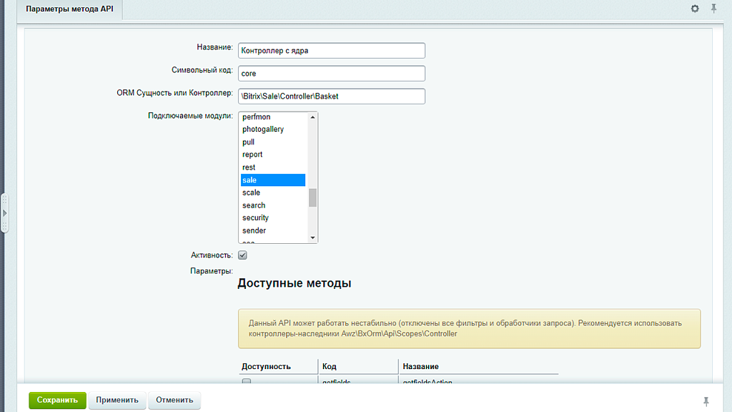Click the modules list scrollbar down arrow
The width and height of the screenshot is (732, 412).
click(312, 238)
